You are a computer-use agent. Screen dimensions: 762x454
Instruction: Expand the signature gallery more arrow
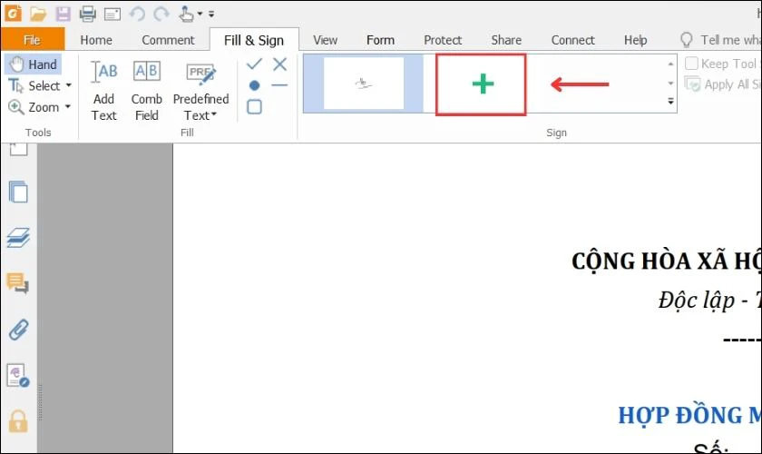pyautogui.click(x=670, y=101)
